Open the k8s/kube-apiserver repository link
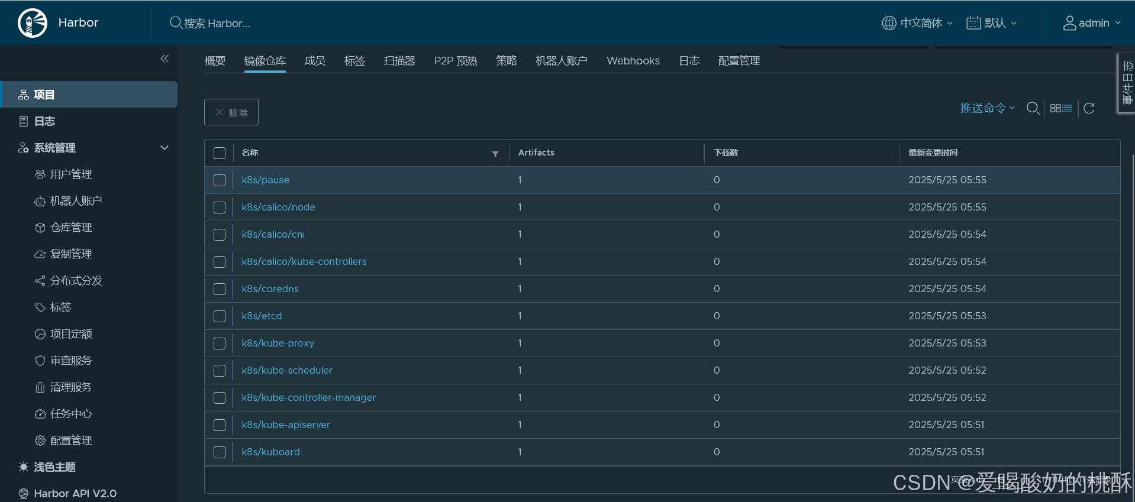 tap(286, 425)
